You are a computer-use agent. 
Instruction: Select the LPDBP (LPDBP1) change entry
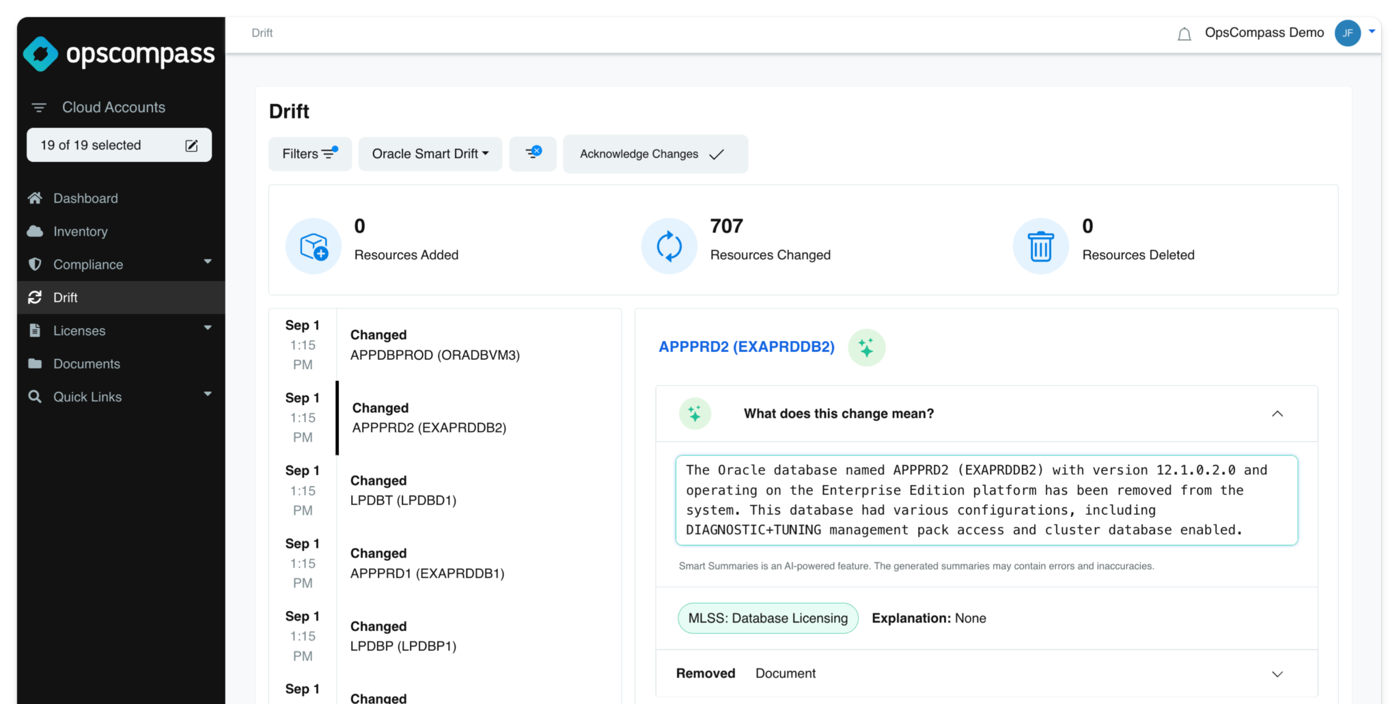pyautogui.click(x=445, y=636)
